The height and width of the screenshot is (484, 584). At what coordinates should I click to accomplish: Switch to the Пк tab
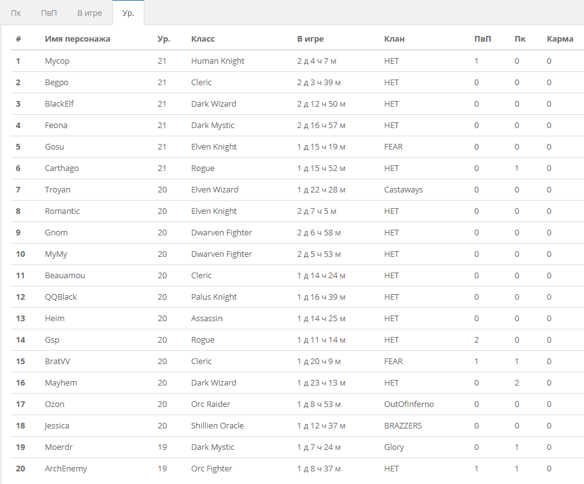pos(16,13)
